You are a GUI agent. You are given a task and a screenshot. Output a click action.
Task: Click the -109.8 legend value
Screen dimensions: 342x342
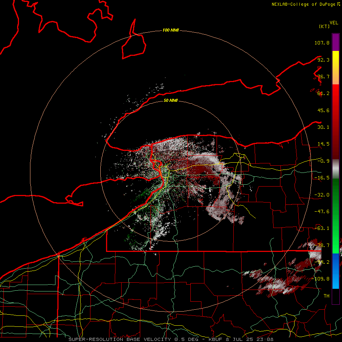(x=321, y=279)
